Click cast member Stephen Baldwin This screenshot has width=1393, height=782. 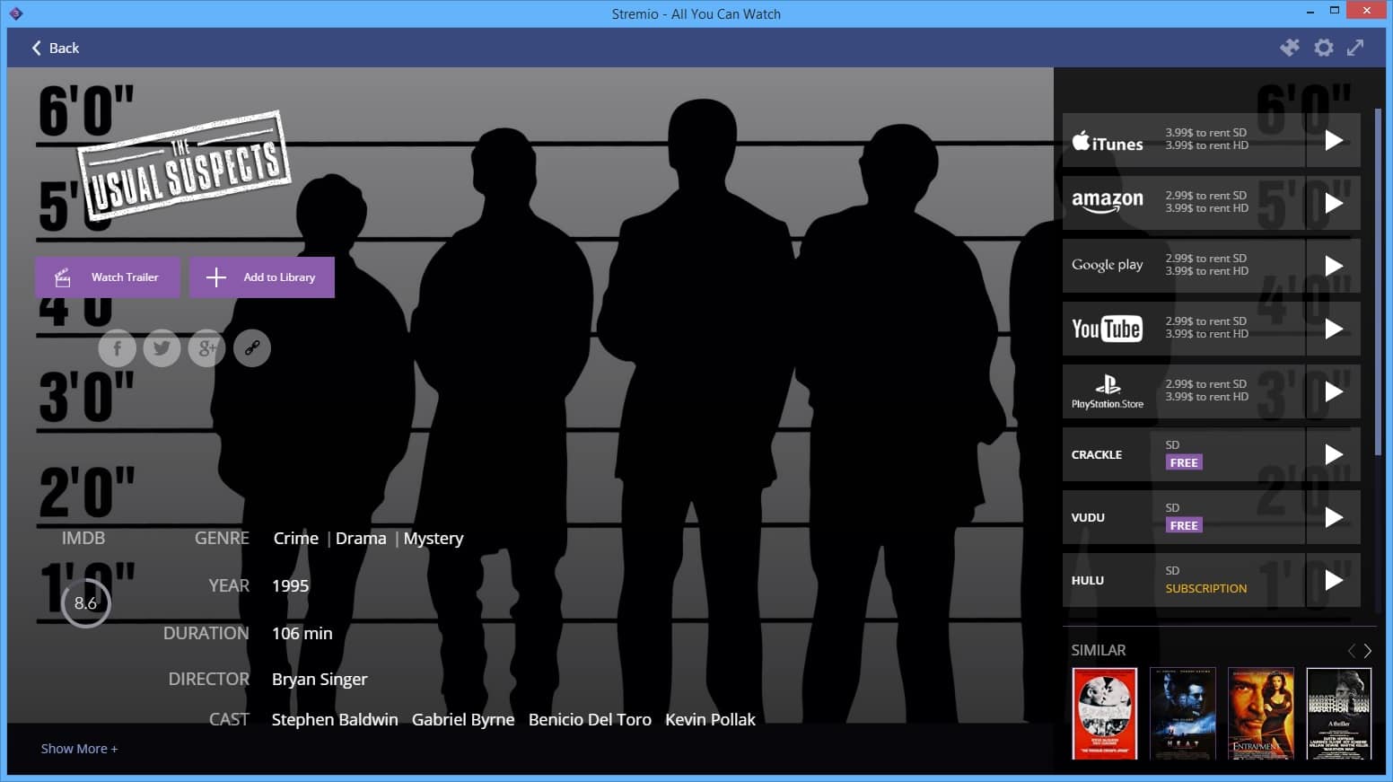pos(335,720)
